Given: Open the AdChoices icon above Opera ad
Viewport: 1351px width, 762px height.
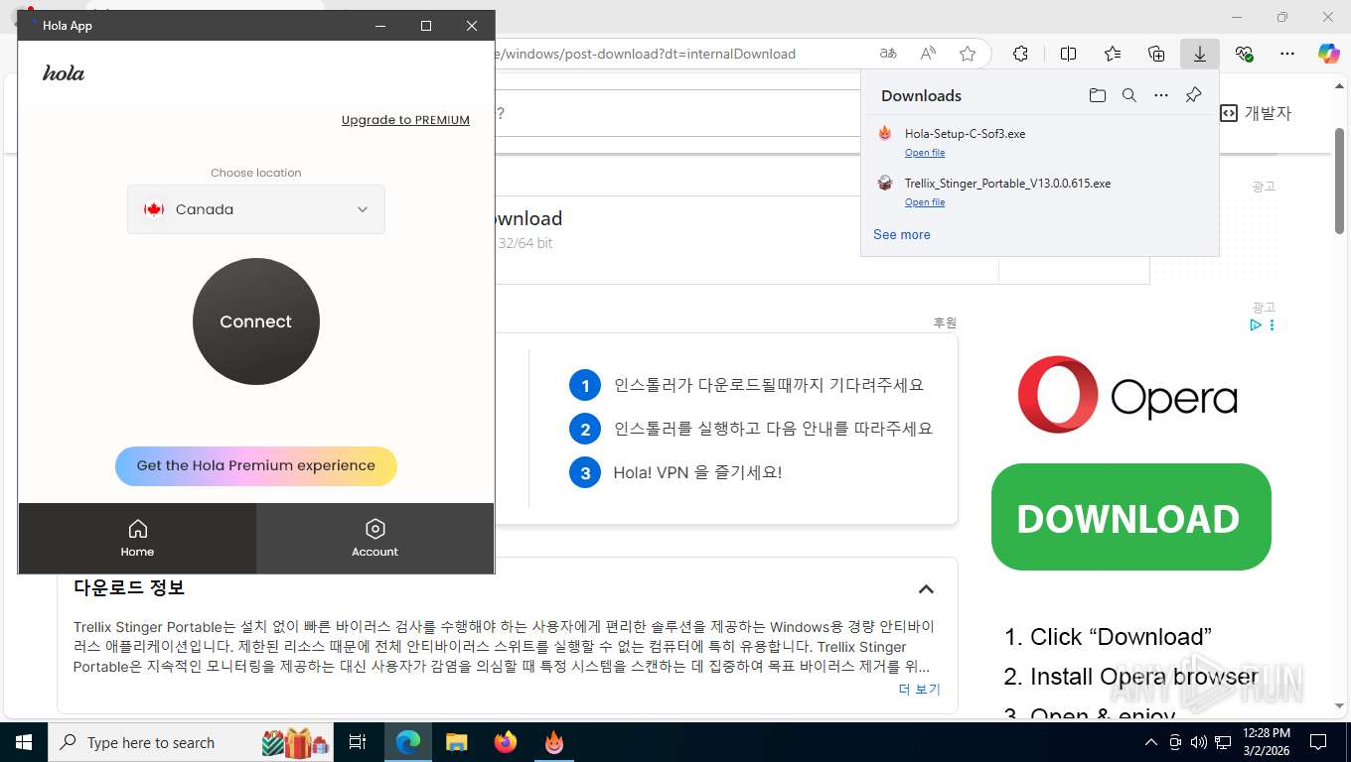Looking at the screenshot, I should pos(1256,325).
